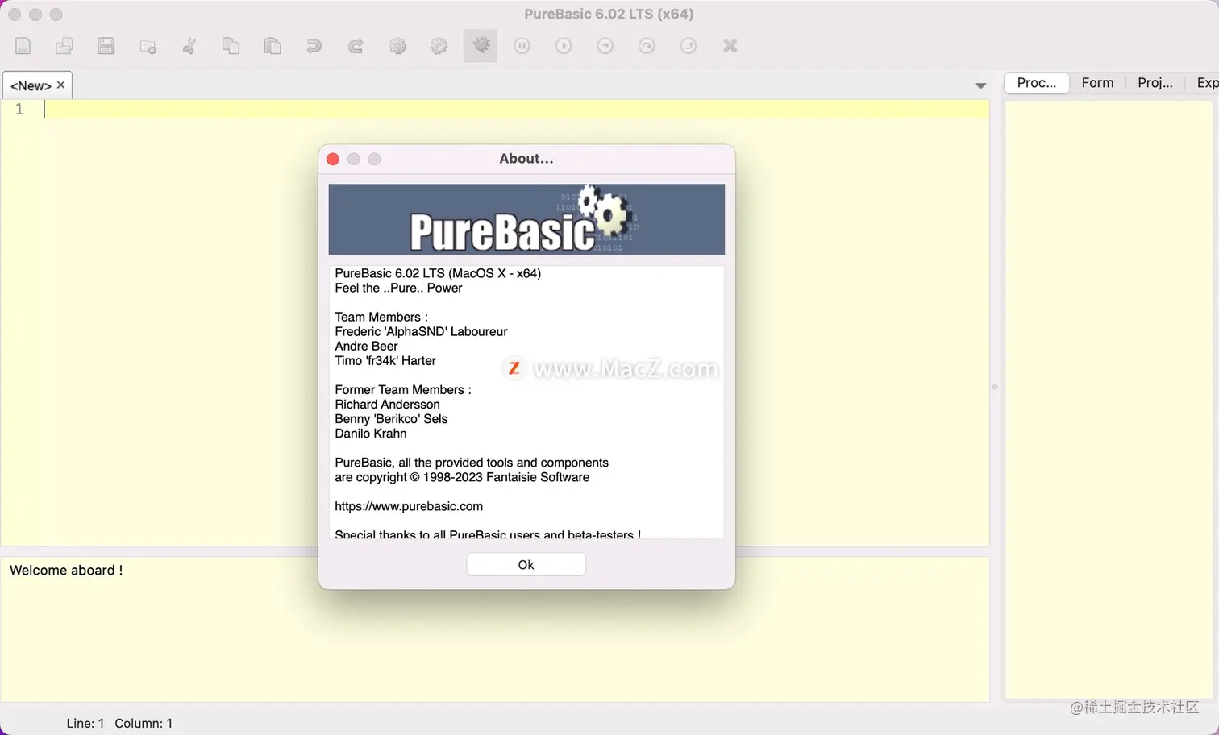
Task: Click the "Welcome aboard !" log message
Action: point(66,571)
